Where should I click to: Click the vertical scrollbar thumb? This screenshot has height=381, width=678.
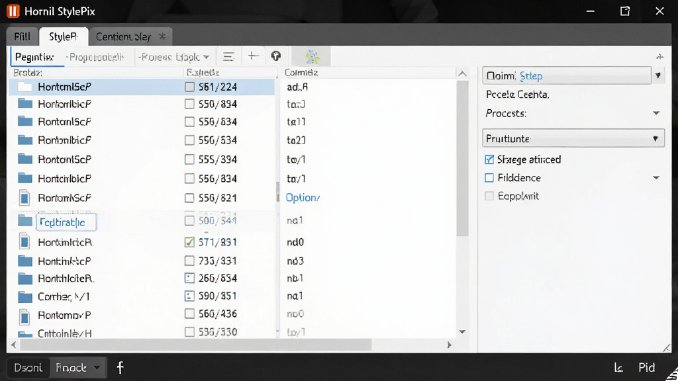(462, 158)
